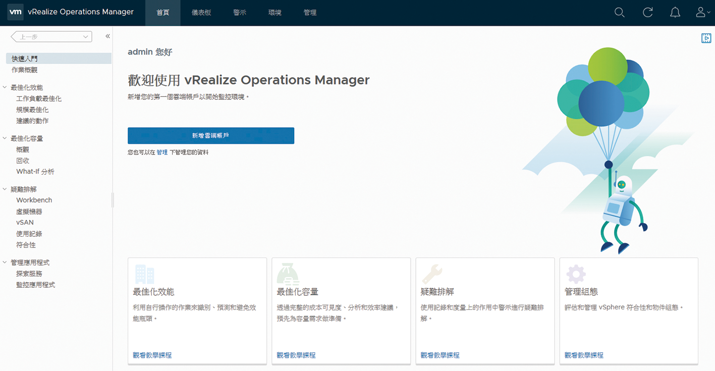Open 觀看教學課程 link on 疑難排解 card
715x371 pixels.
(440, 355)
